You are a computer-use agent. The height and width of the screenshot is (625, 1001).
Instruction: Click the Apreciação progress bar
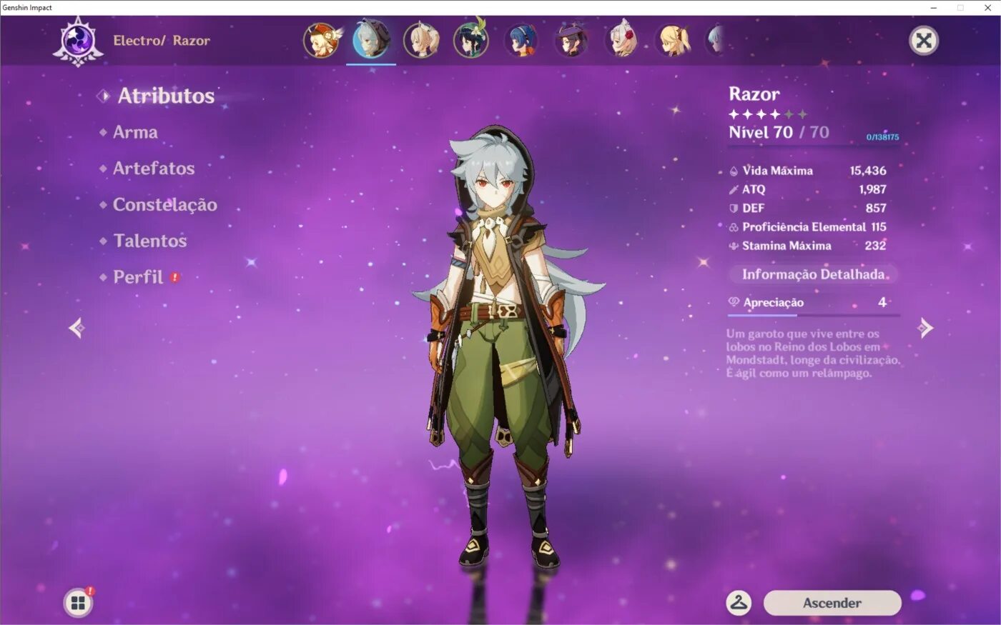tap(814, 315)
